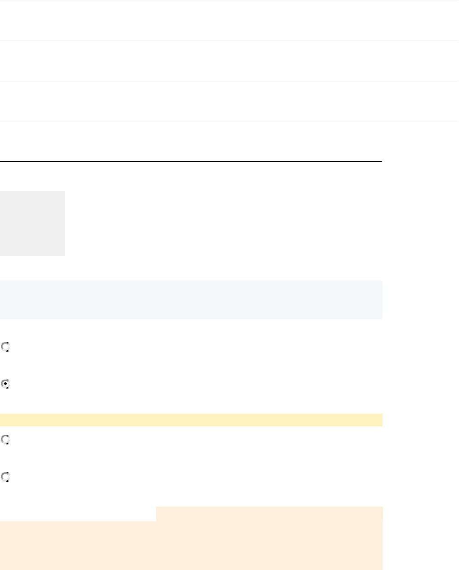Click the white gap left of the beige raised section

77,514
